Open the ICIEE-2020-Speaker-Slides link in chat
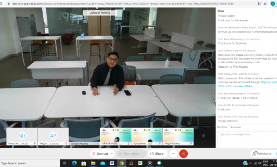The width and height of the screenshot is (277, 167). click(x=235, y=86)
